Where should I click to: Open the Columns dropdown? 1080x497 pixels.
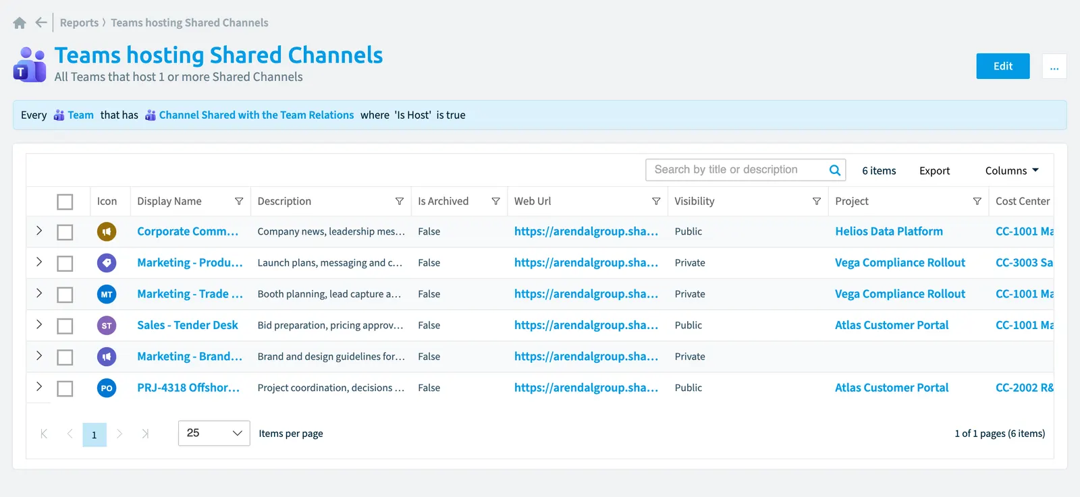[x=1012, y=171]
